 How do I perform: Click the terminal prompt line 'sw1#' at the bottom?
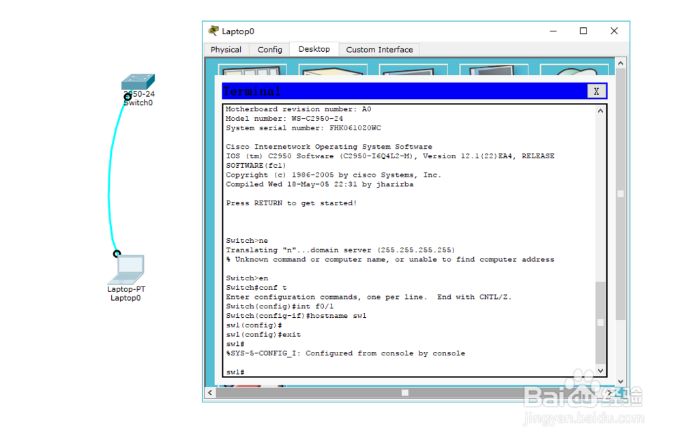coord(235,372)
